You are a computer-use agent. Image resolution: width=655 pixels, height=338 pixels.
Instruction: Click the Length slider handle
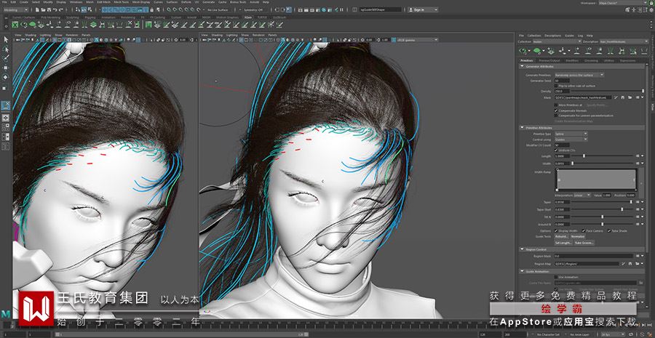(584, 156)
